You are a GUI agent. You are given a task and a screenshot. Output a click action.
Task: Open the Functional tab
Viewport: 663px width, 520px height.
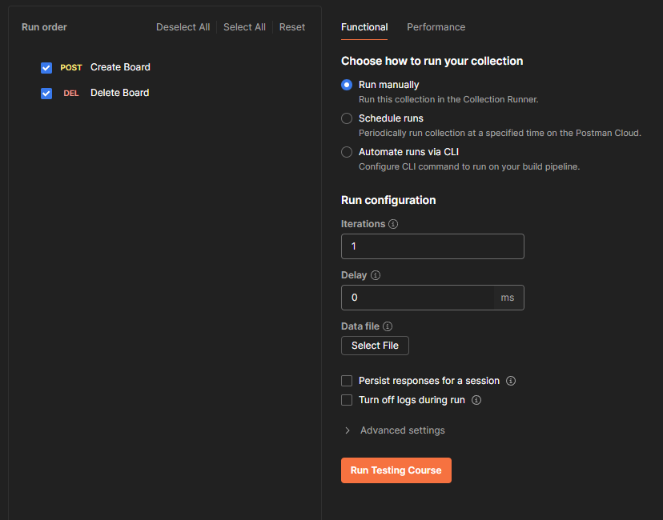point(364,27)
